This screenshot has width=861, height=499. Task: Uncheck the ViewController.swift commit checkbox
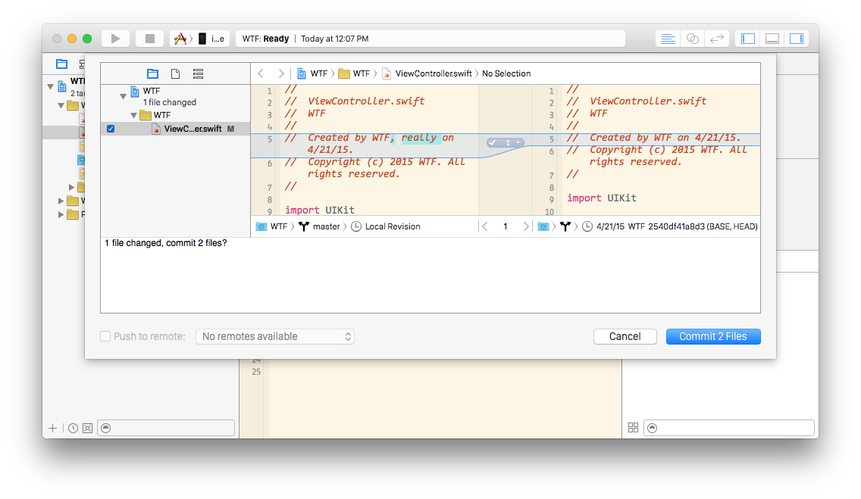(111, 129)
